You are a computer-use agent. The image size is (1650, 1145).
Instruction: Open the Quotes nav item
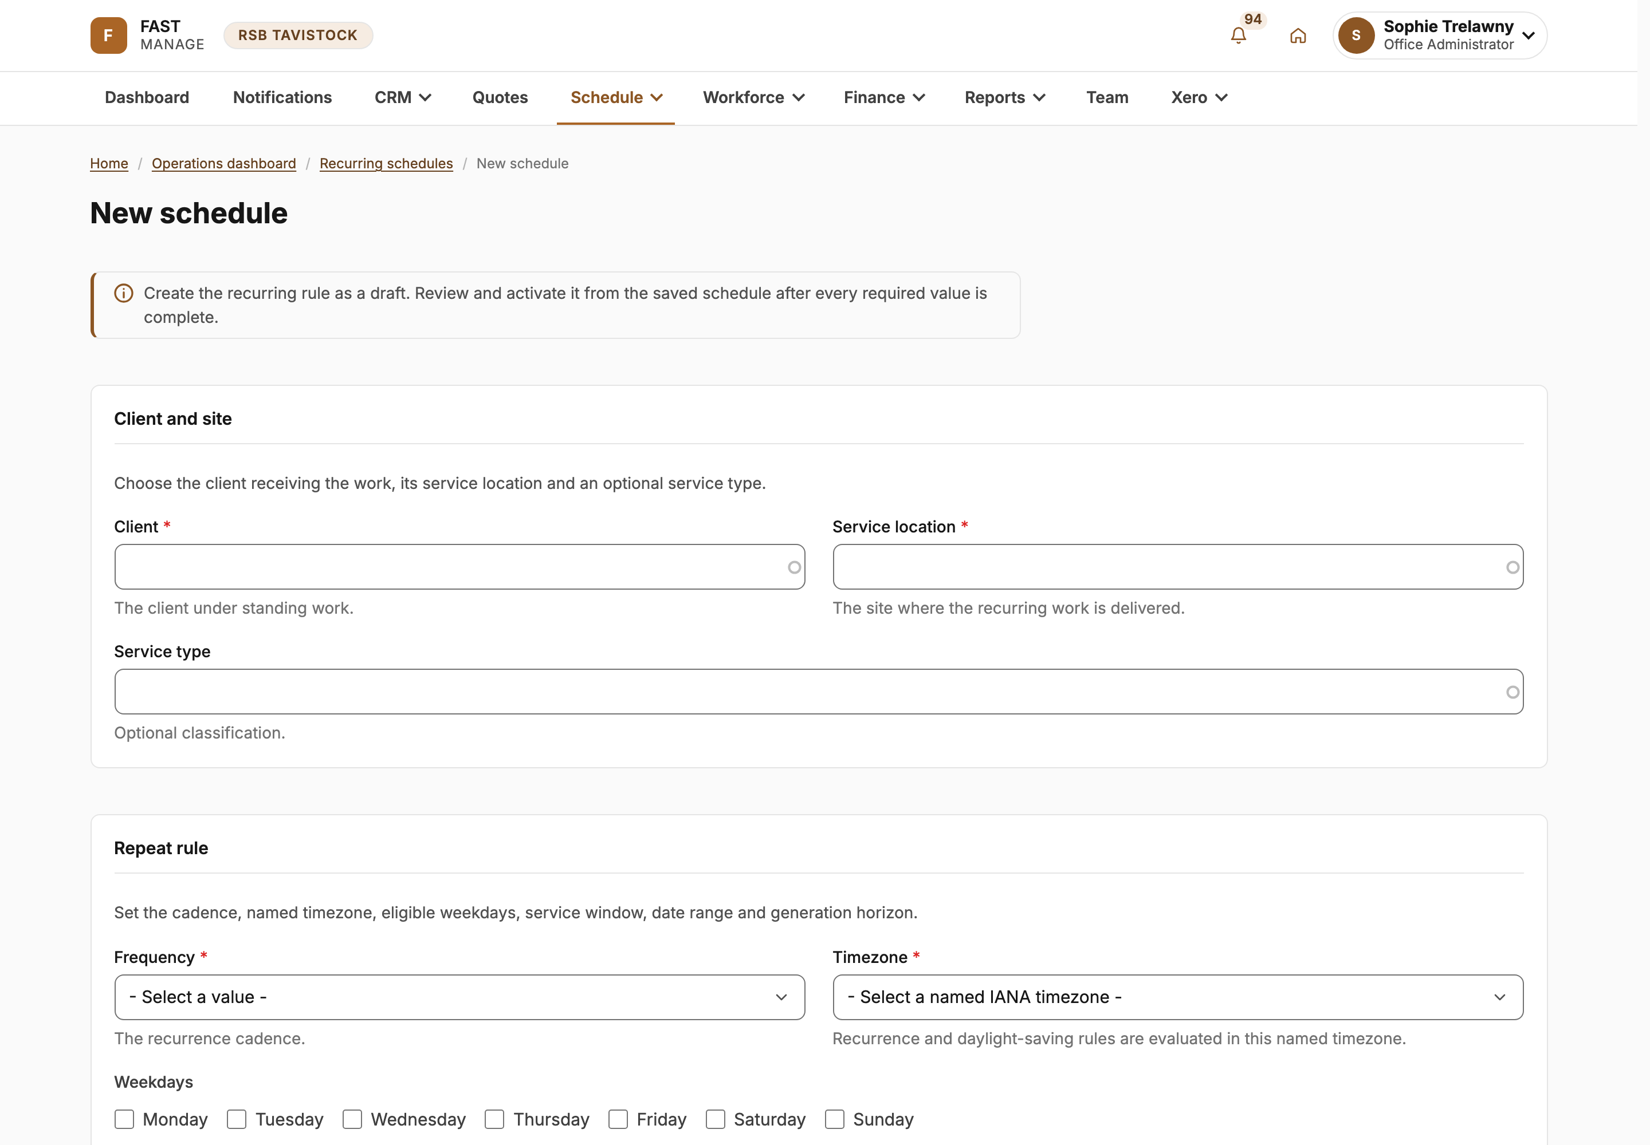pos(500,97)
